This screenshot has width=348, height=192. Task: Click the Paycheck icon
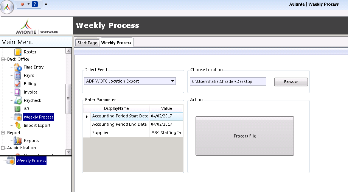coord(18,100)
